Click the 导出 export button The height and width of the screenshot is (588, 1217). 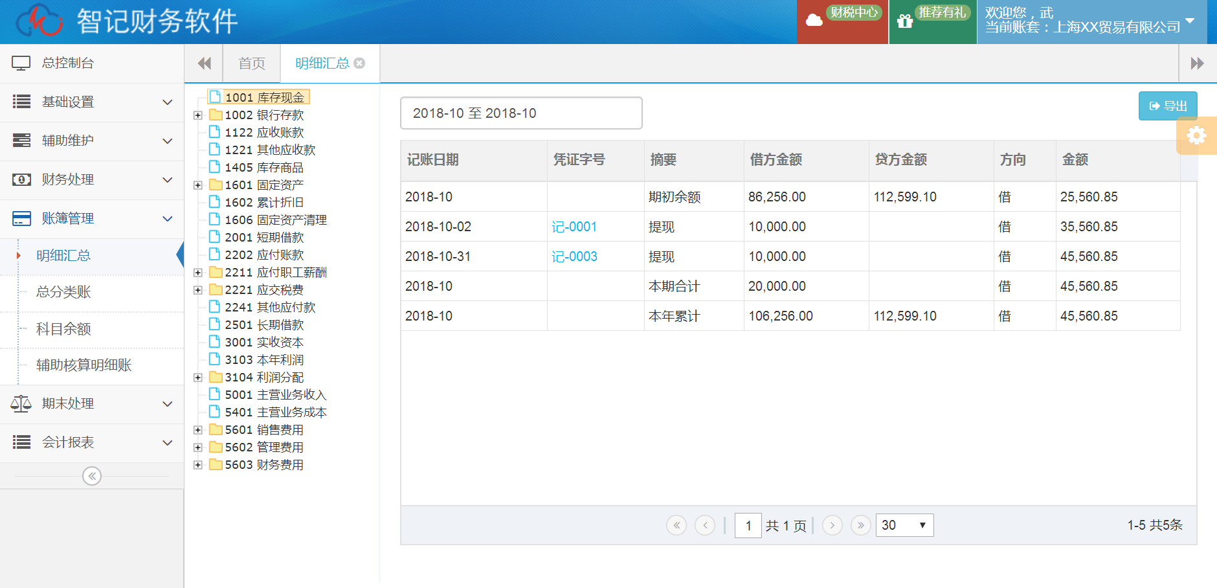[x=1168, y=106]
